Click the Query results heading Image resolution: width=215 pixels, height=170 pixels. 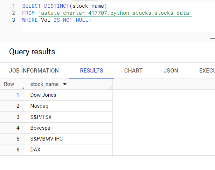tap(32, 52)
